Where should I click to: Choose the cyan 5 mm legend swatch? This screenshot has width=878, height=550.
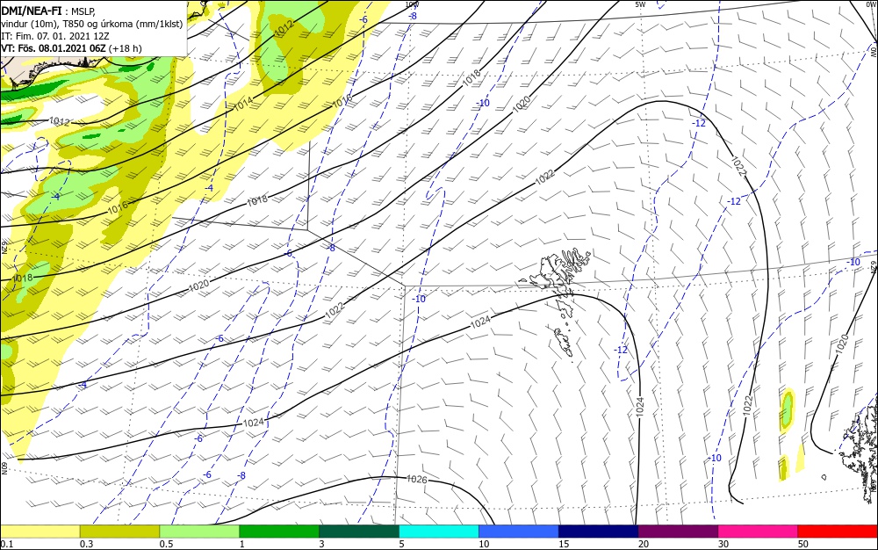click(x=439, y=532)
